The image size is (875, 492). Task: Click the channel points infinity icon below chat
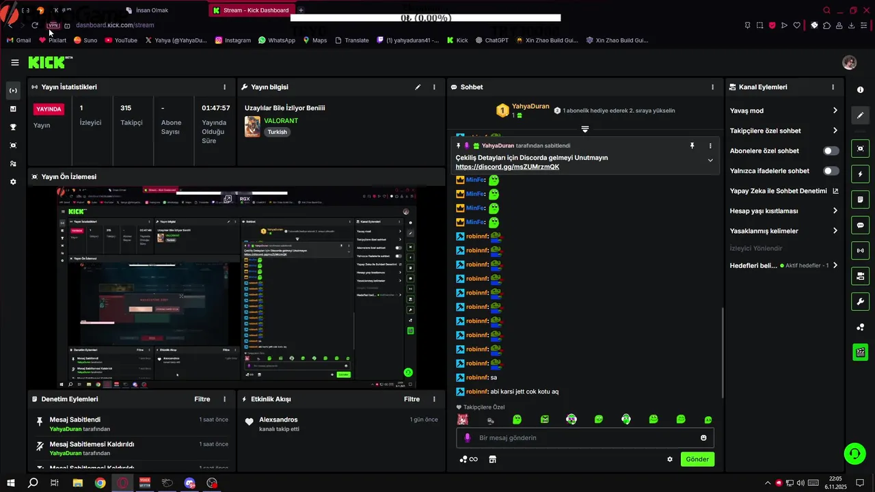[468, 459]
